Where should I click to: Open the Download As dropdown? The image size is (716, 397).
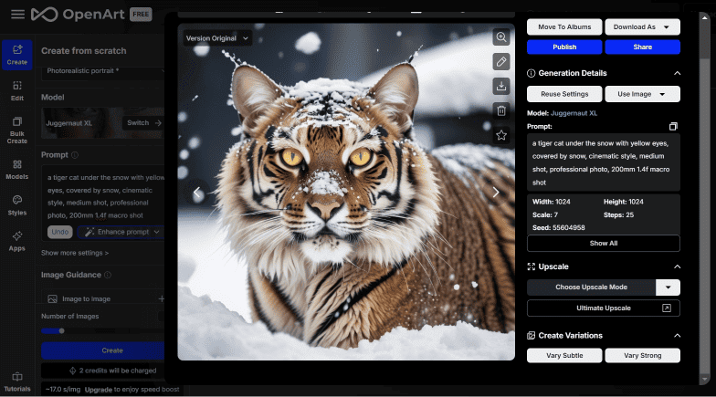[643, 27]
